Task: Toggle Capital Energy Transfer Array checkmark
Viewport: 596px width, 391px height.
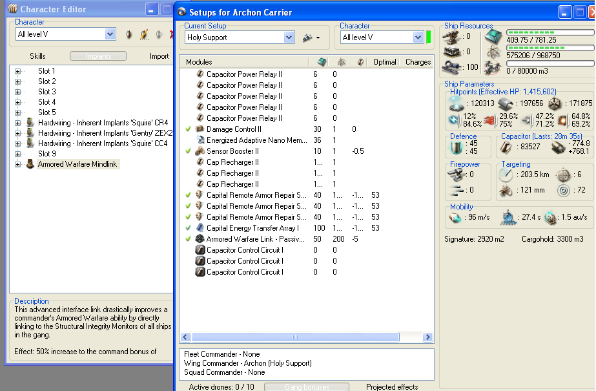Action: (188, 228)
